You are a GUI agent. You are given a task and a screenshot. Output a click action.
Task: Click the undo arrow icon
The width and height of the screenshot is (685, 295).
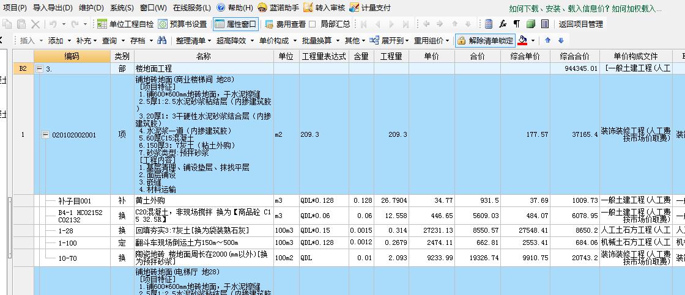[x=53, y=24]
